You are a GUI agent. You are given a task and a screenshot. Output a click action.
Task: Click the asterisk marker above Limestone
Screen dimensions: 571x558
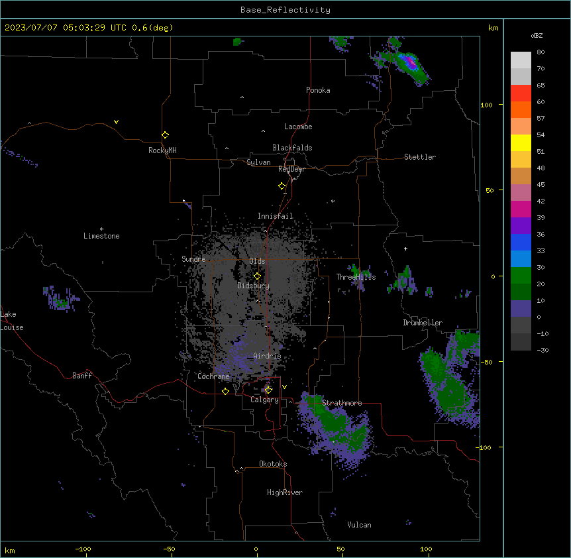point(101,229)
